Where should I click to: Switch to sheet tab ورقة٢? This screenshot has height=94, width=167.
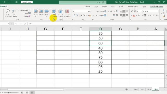pos(149,89)
